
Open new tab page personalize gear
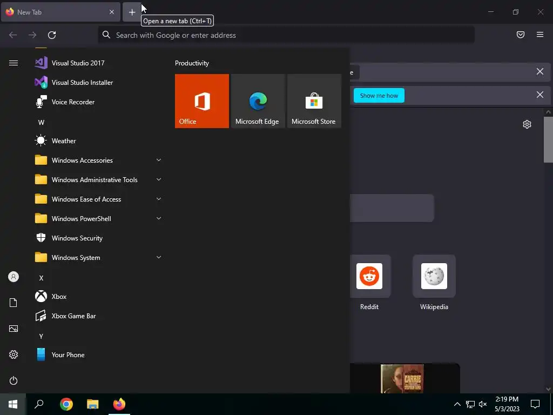527,124
